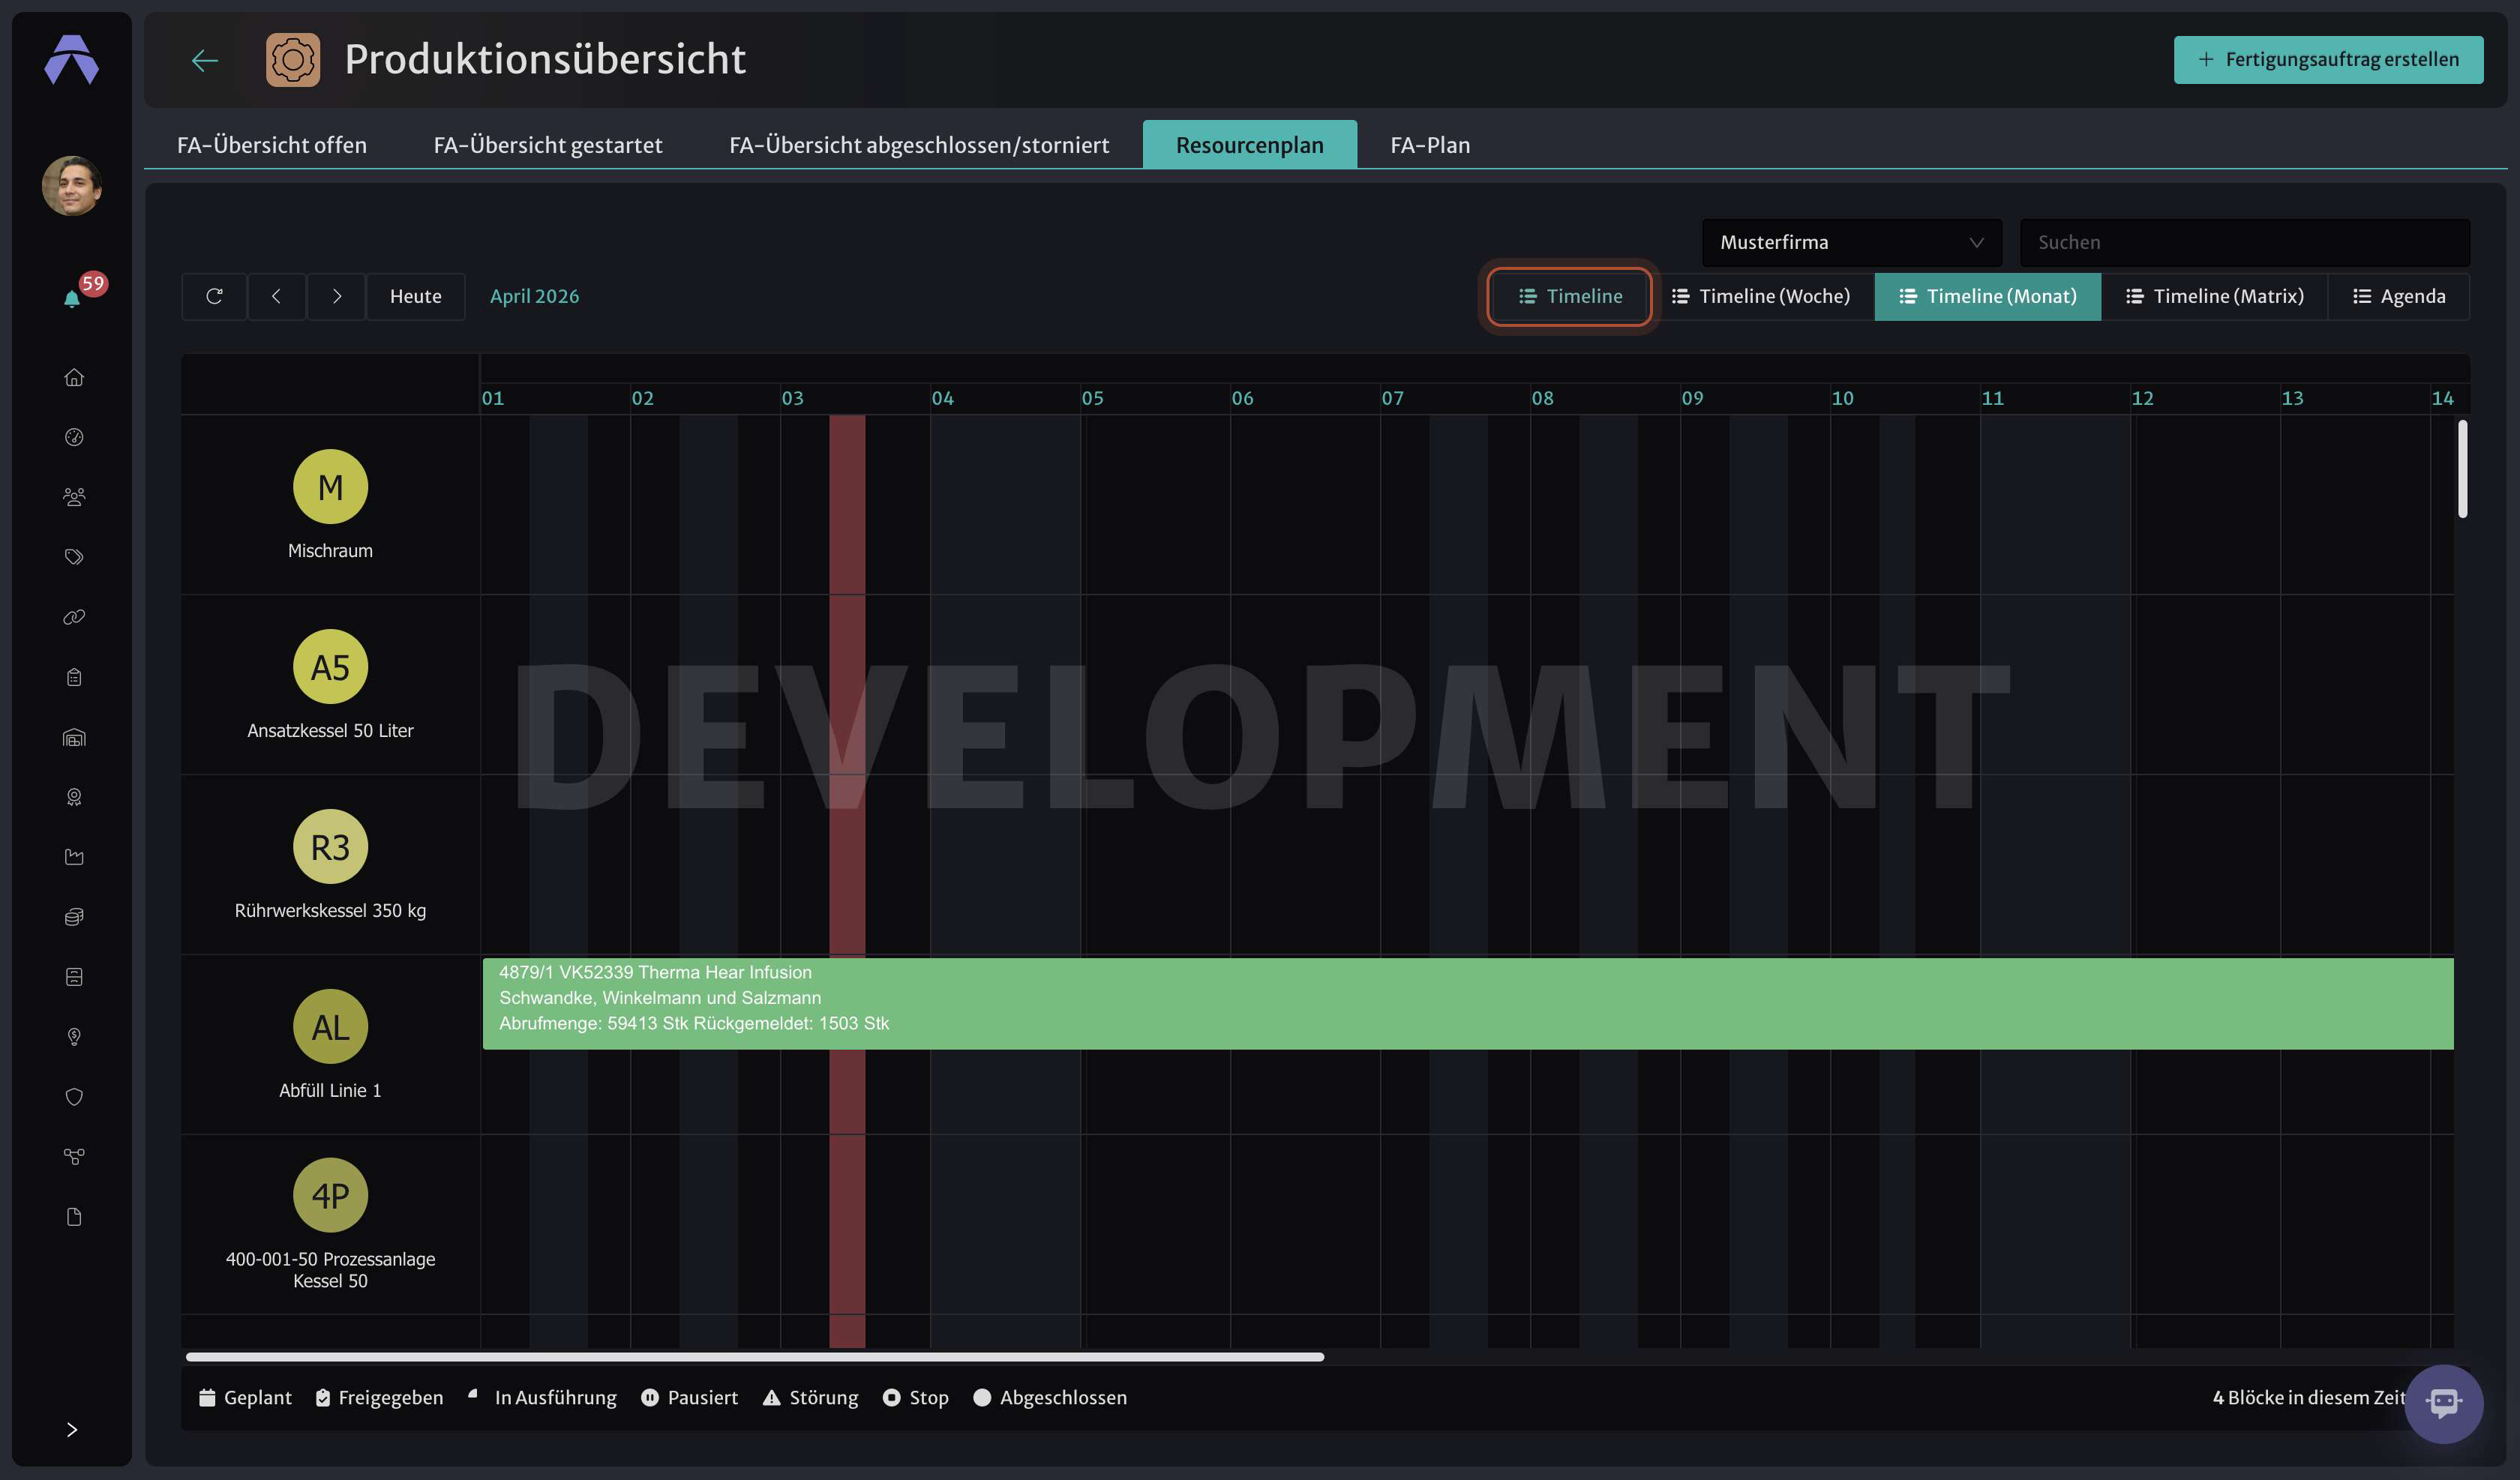Open the clipboard list icon in sidebar

tap(74, 677)
